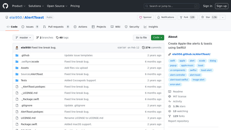Open the Notifications bell button
Image resolution: width=231 pixels, height=130 pixels.
(165, 17)
